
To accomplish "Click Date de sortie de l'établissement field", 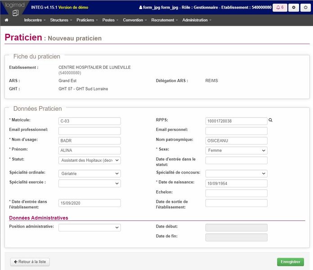I will [237, 203].
